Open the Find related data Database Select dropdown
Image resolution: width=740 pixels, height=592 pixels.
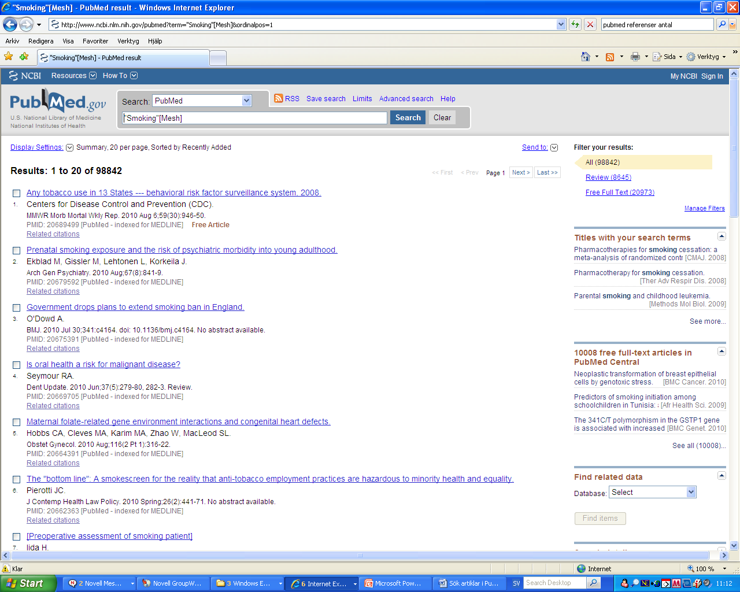pyautogui.click(x=653, y=492)
